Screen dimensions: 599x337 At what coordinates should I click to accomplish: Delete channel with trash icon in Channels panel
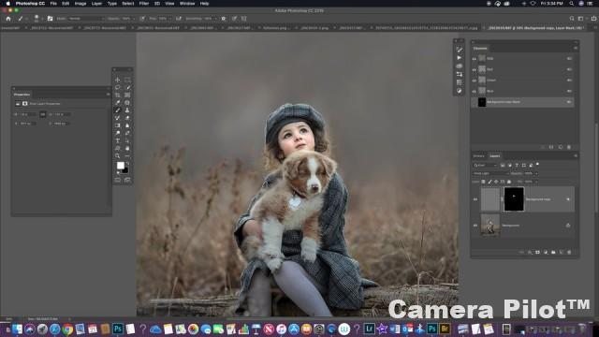569,147
